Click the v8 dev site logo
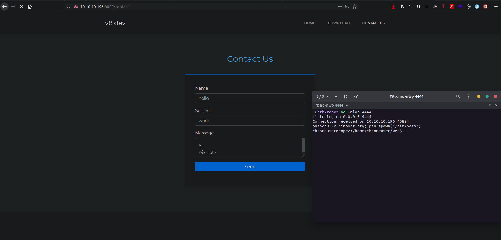The image size is (501, 240). coord(115,23)
